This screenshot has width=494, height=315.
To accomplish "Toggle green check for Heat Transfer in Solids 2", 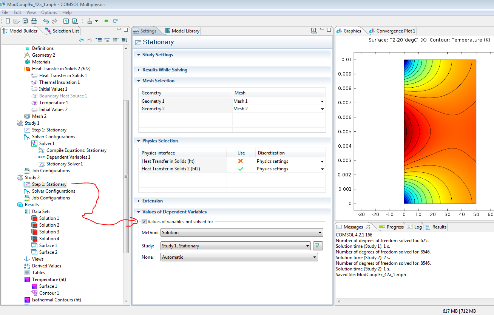I will click(241, 169).
